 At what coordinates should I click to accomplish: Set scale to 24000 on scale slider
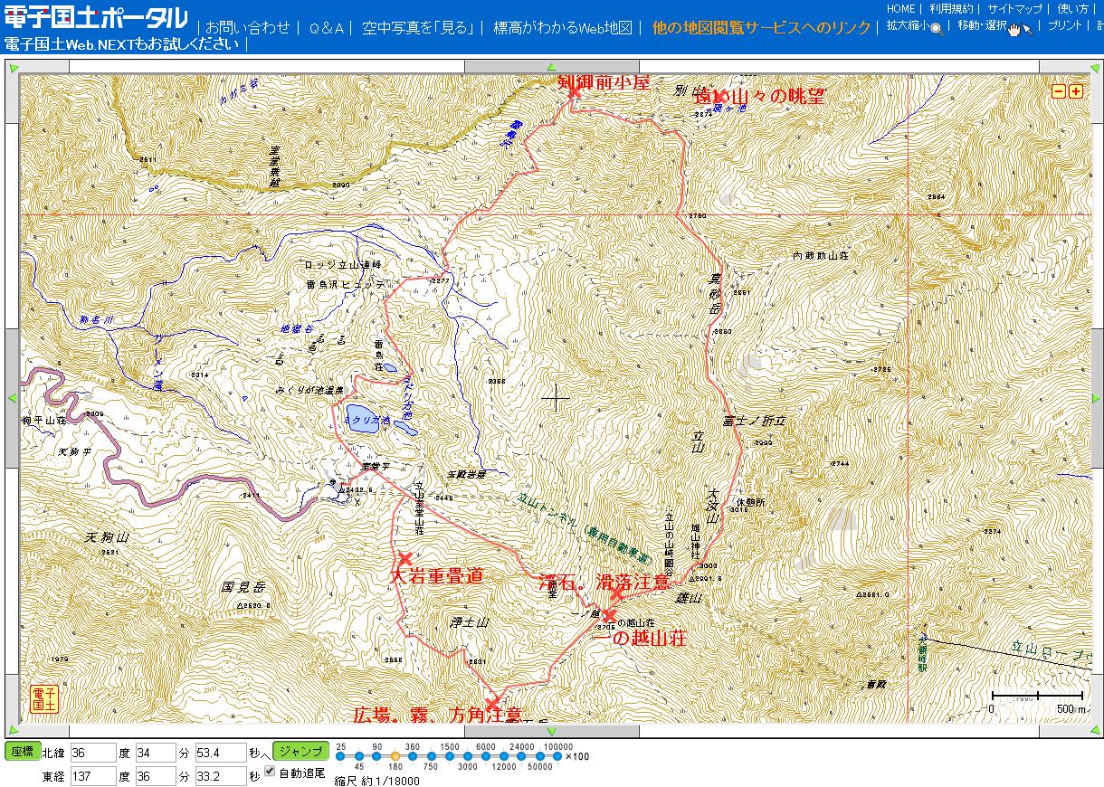pos(521,755)
